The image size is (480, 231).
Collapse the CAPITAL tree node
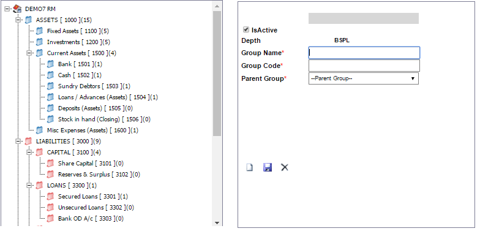click(29, 152)
